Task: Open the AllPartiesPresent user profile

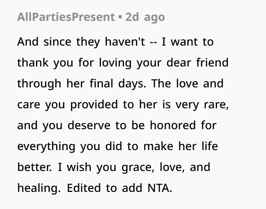Action: click(x=65, y=17)
